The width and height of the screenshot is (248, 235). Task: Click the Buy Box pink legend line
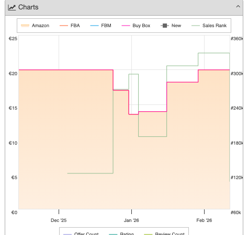pyautogui.click(x=126, y=26)
